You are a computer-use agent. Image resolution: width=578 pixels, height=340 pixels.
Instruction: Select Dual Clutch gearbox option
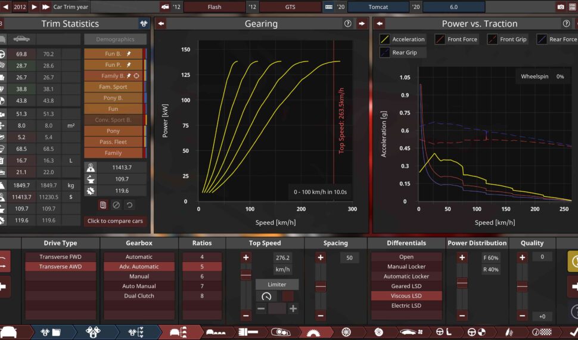tap(139, 296)
